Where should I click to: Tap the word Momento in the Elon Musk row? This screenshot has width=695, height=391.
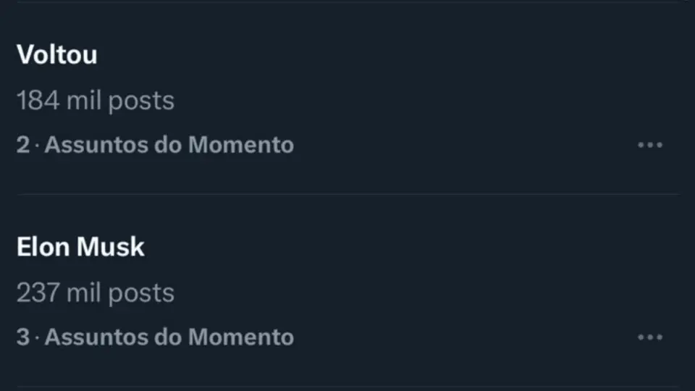coord(241,337)
